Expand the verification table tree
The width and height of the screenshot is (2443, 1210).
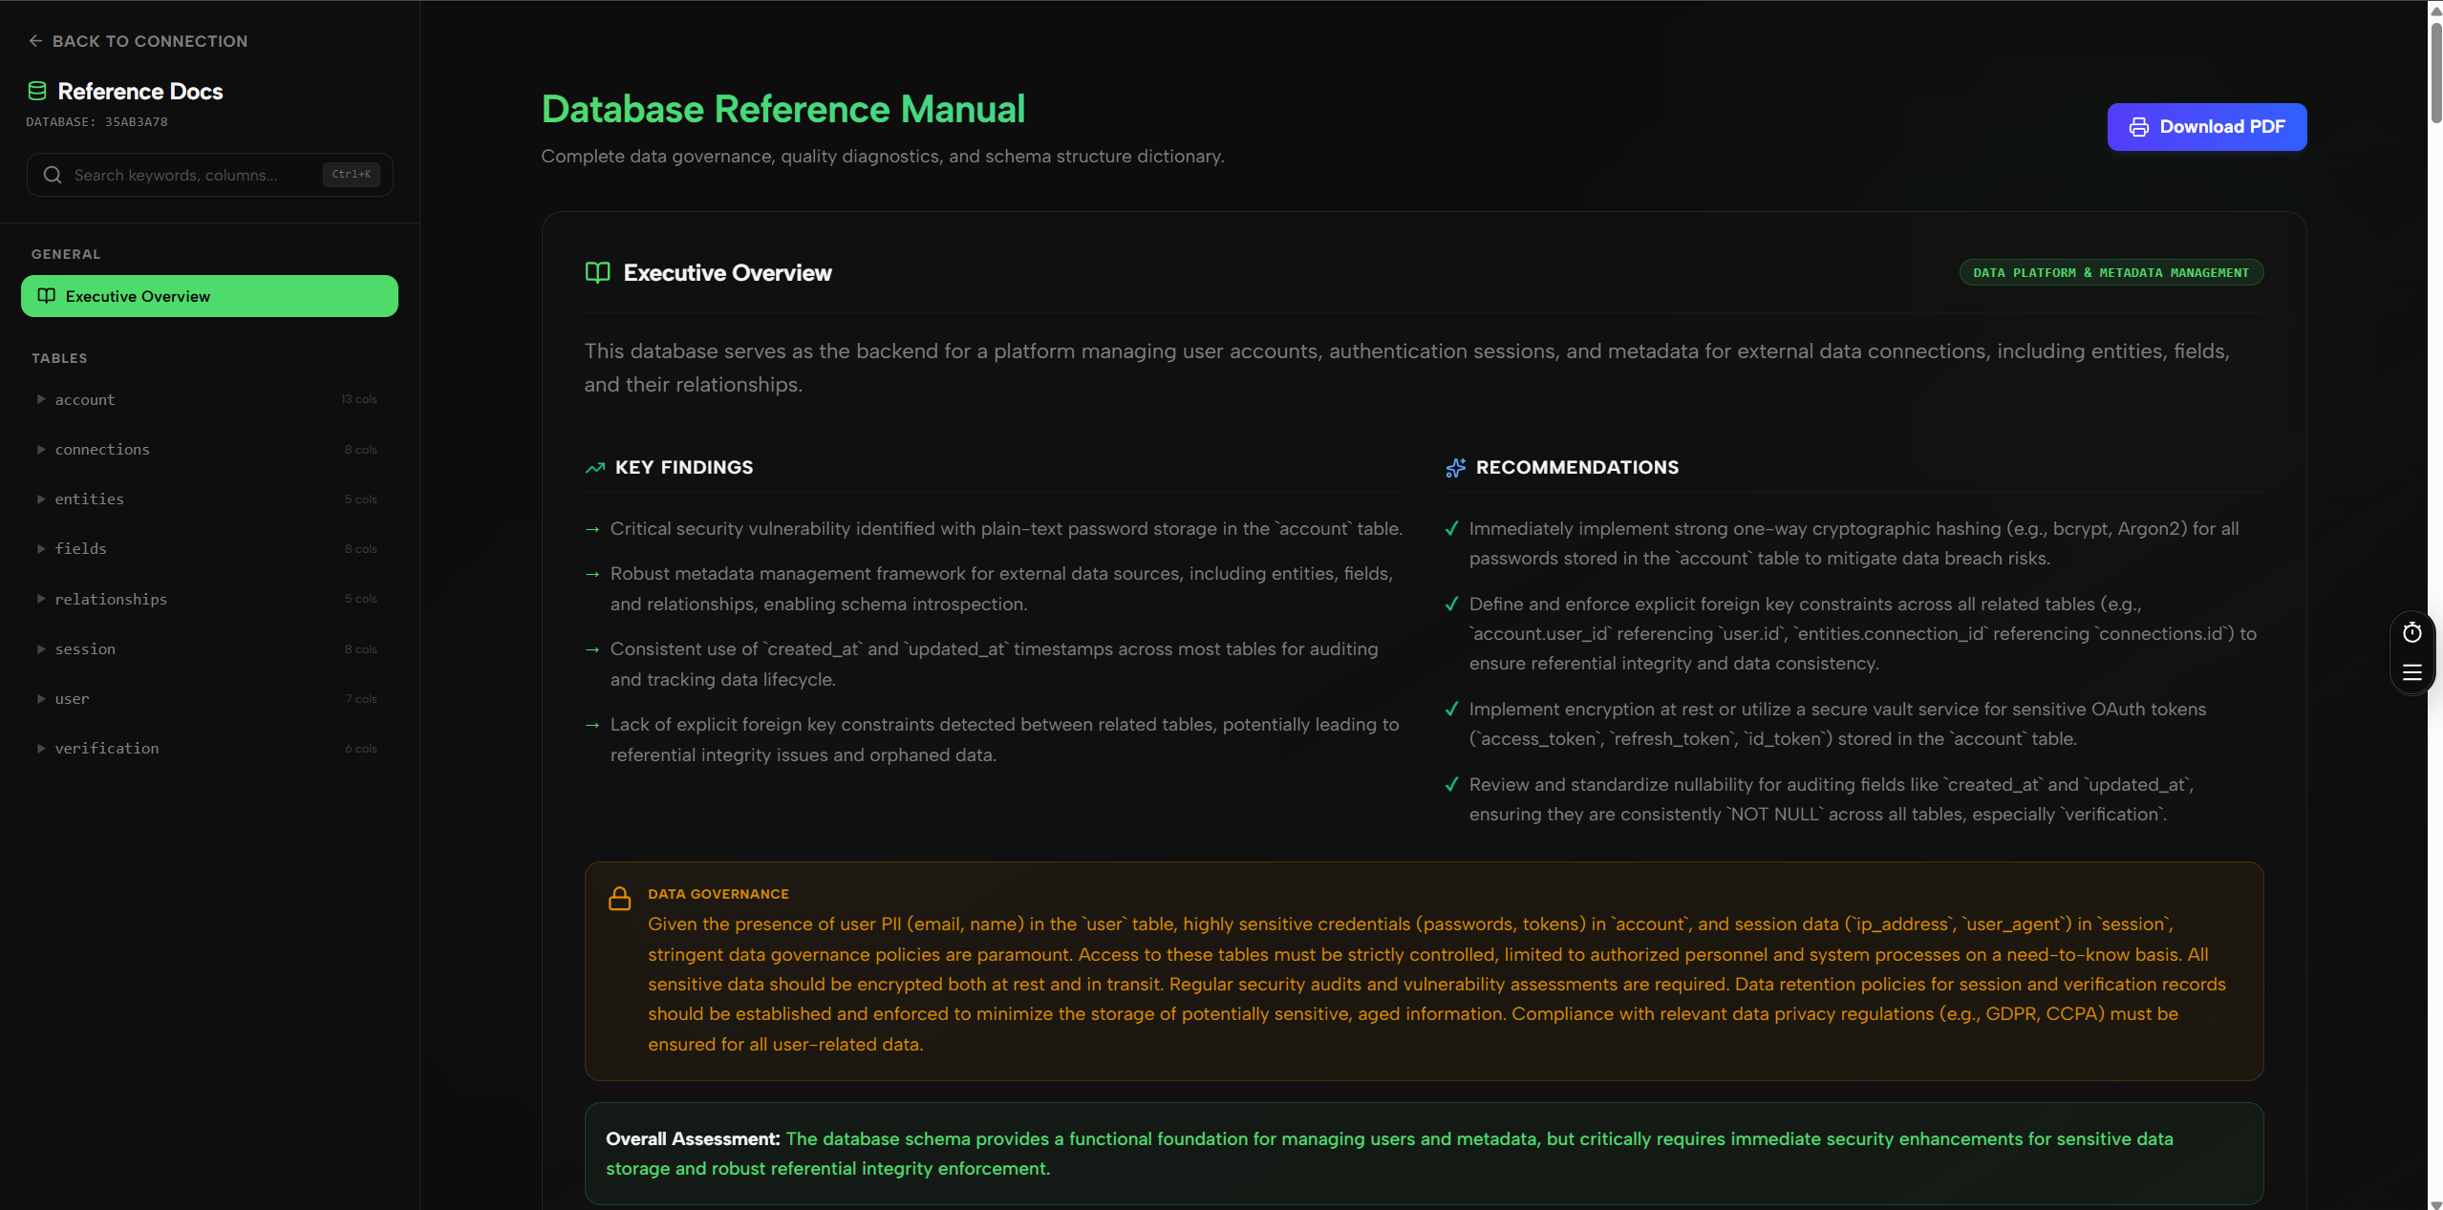[41, 748]
